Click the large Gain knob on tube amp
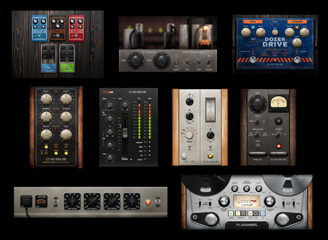The image size is (328, 240). (x=136, y=60)
